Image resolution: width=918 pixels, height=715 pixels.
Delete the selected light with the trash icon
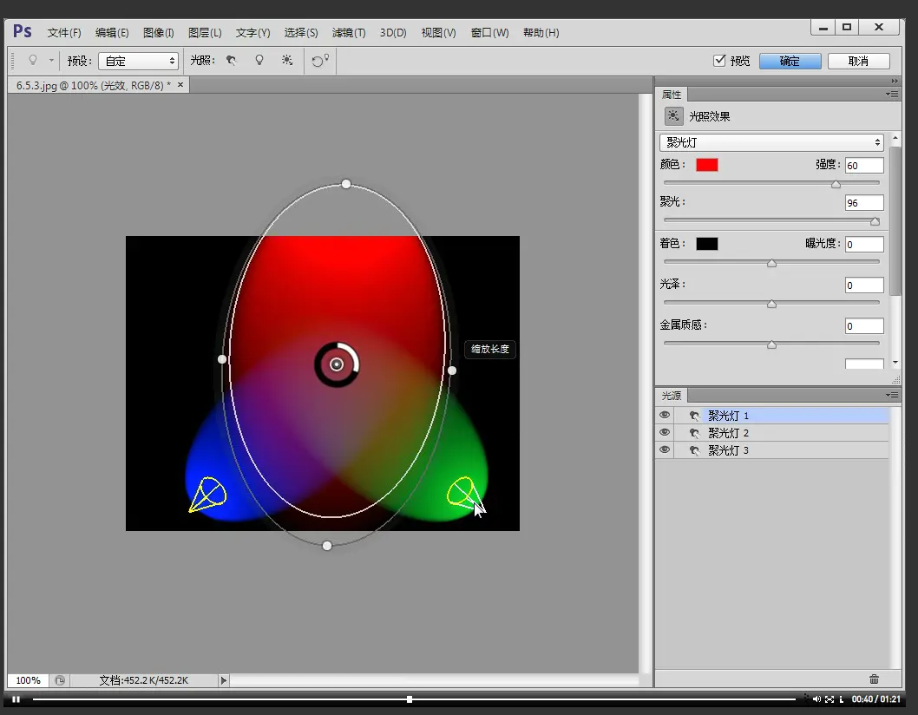874,679
